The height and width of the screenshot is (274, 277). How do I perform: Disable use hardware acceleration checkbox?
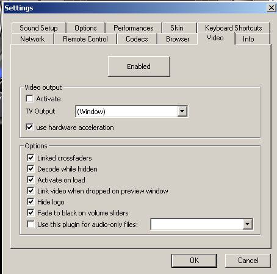[29, 128]
